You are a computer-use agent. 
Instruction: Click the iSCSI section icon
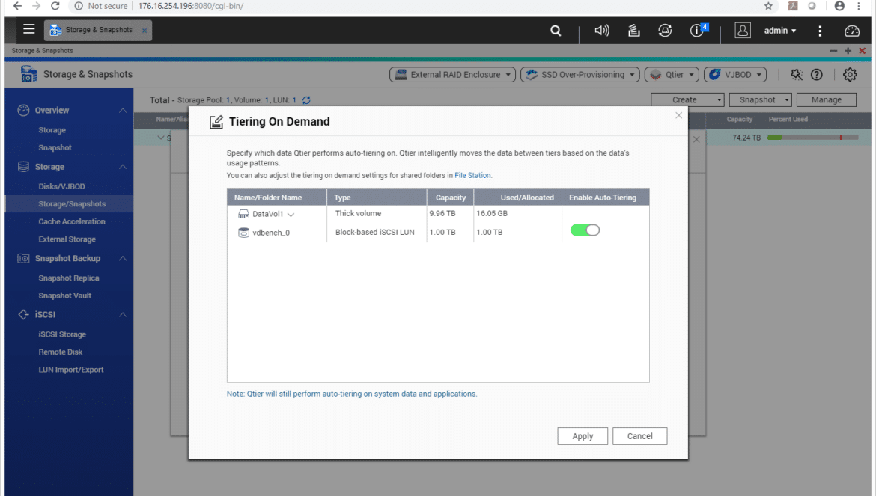click(23, 315)
